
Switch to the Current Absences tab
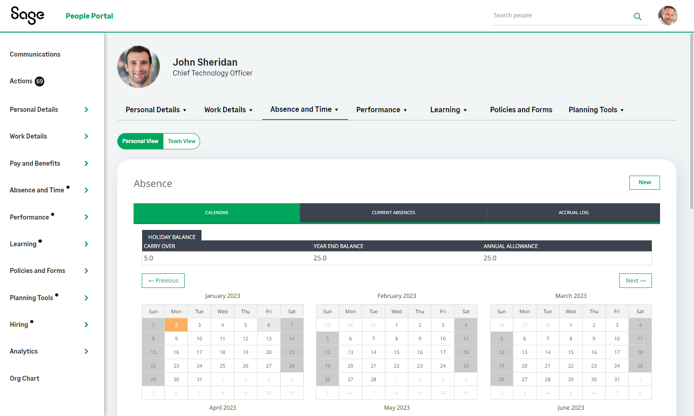click(393, 213)
